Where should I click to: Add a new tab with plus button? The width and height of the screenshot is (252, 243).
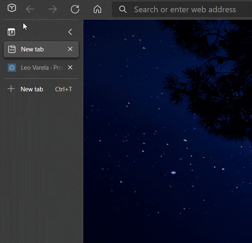tap(11, 89)
